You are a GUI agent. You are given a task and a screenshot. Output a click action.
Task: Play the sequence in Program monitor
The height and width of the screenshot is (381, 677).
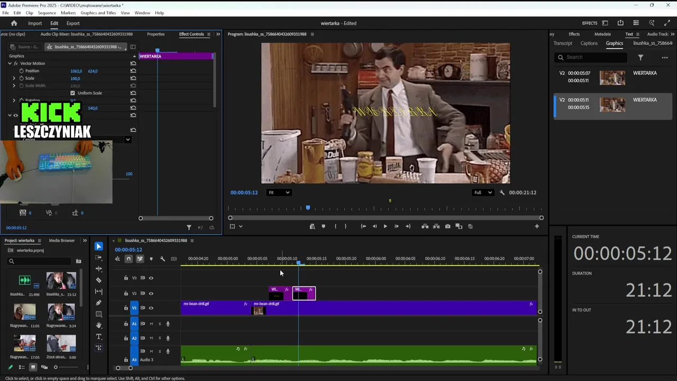(x=385, y=226)
